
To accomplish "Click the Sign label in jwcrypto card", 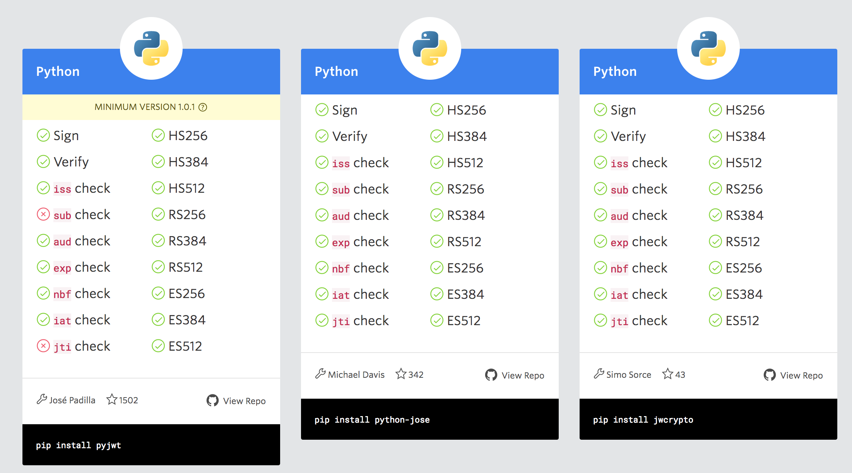I will [623, 110].
